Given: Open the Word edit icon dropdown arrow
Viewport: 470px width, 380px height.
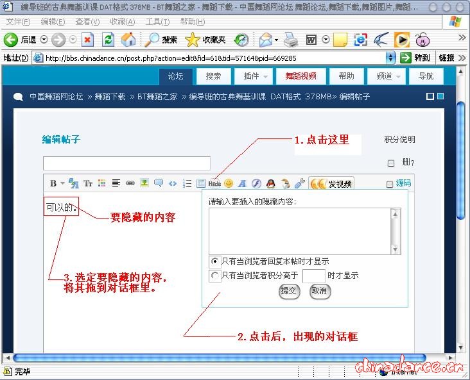Looking at the screenshot, I should [x=326, y=40].
